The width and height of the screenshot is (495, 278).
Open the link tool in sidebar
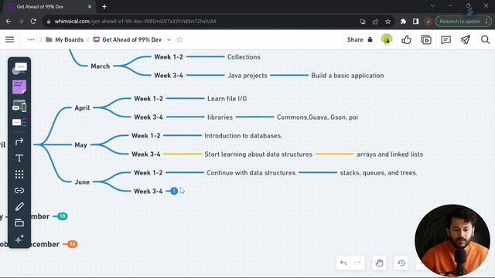click(x=19, y=191)
